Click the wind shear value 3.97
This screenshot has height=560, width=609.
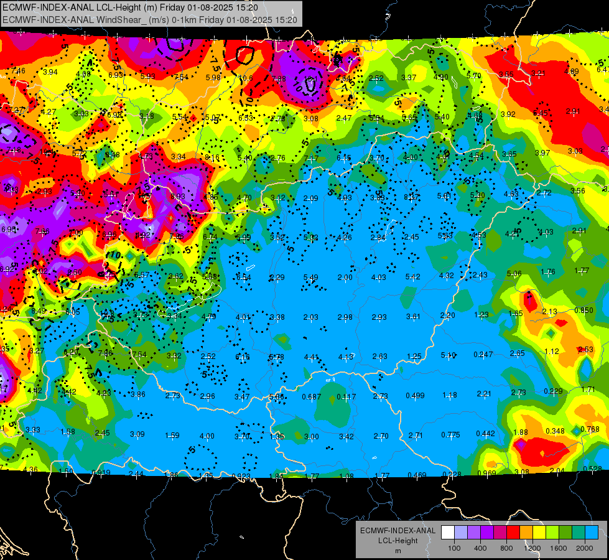(x=542, y=152)
